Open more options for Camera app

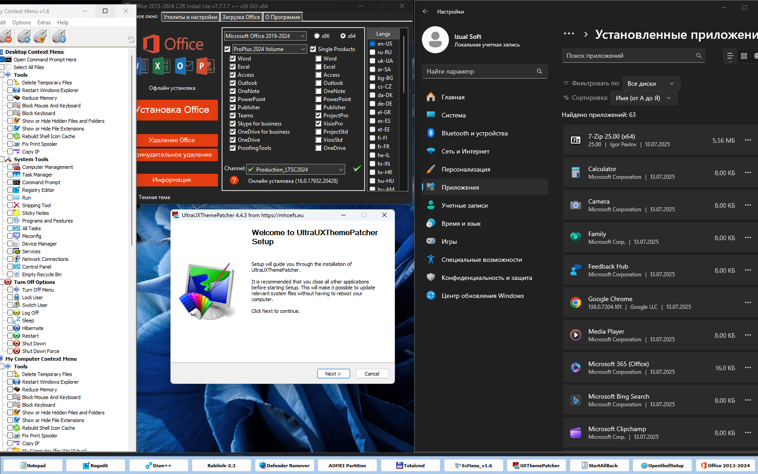[x=748, y=205]
